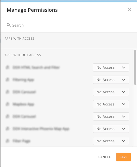Click the chevron arrow on the third app's dropdown

pyautogui.click(x=123, y=92)
